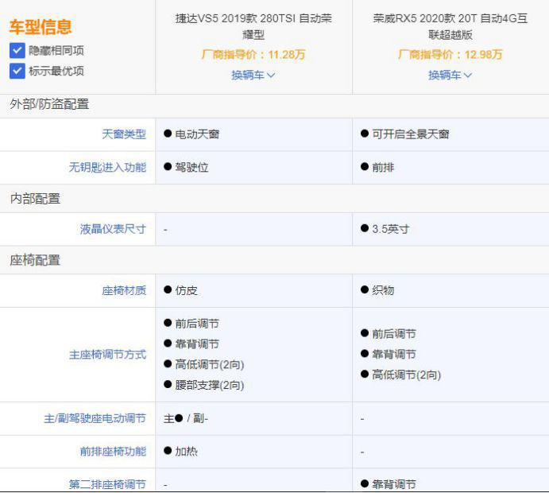Screen dimensions: 549x493
Task: Click the 主座椅调节方式 row label
Action: [x=107, y=355]
